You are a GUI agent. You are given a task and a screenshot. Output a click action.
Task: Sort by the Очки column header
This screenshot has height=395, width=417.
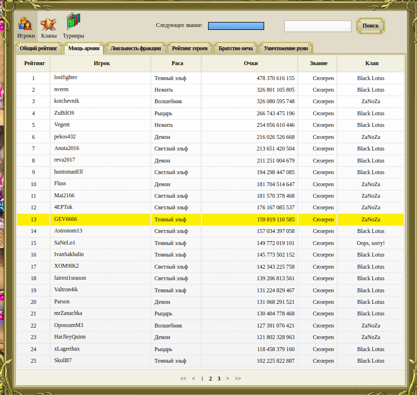[x=251, y=63]
